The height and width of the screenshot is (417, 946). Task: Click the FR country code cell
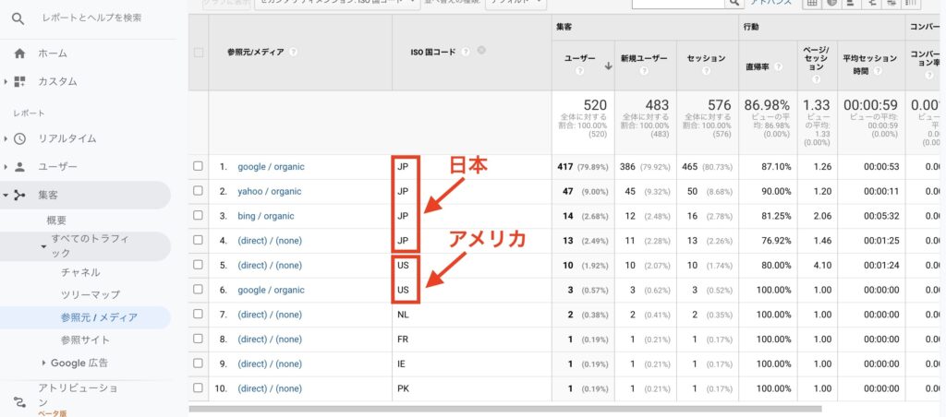pos(403,340)
